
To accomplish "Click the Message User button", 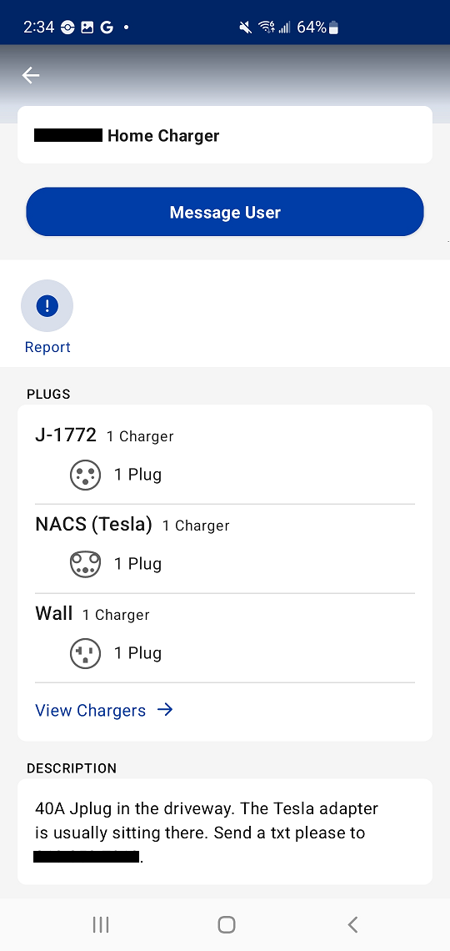I will click(225, 212).
